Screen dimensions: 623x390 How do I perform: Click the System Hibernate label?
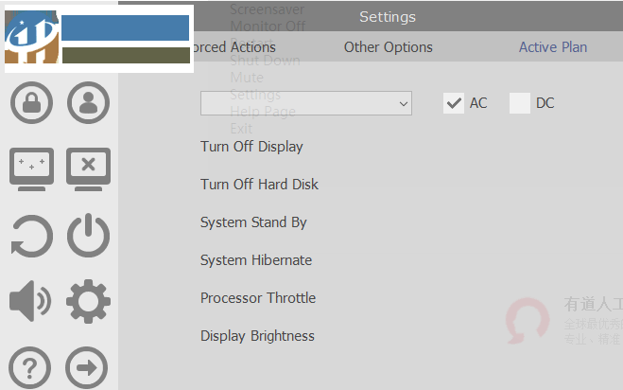(255, 260)
